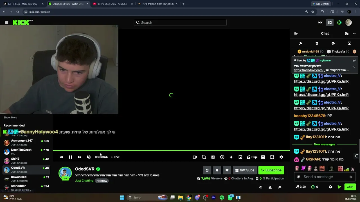This screenshot has width=360, height=202.
Task: Enable picture-in-picture mini player
Action: 240,157
